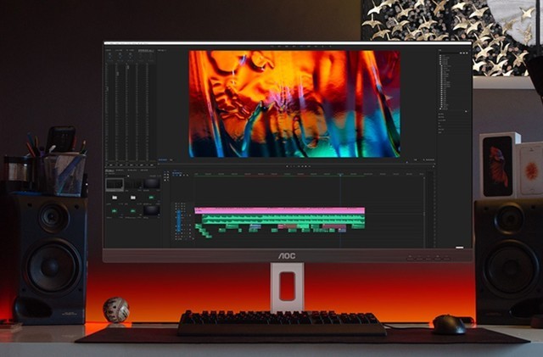Select the highlighted thumbnail in the Project bin
Screen dimensions: 543x357
tap(115, 185)
